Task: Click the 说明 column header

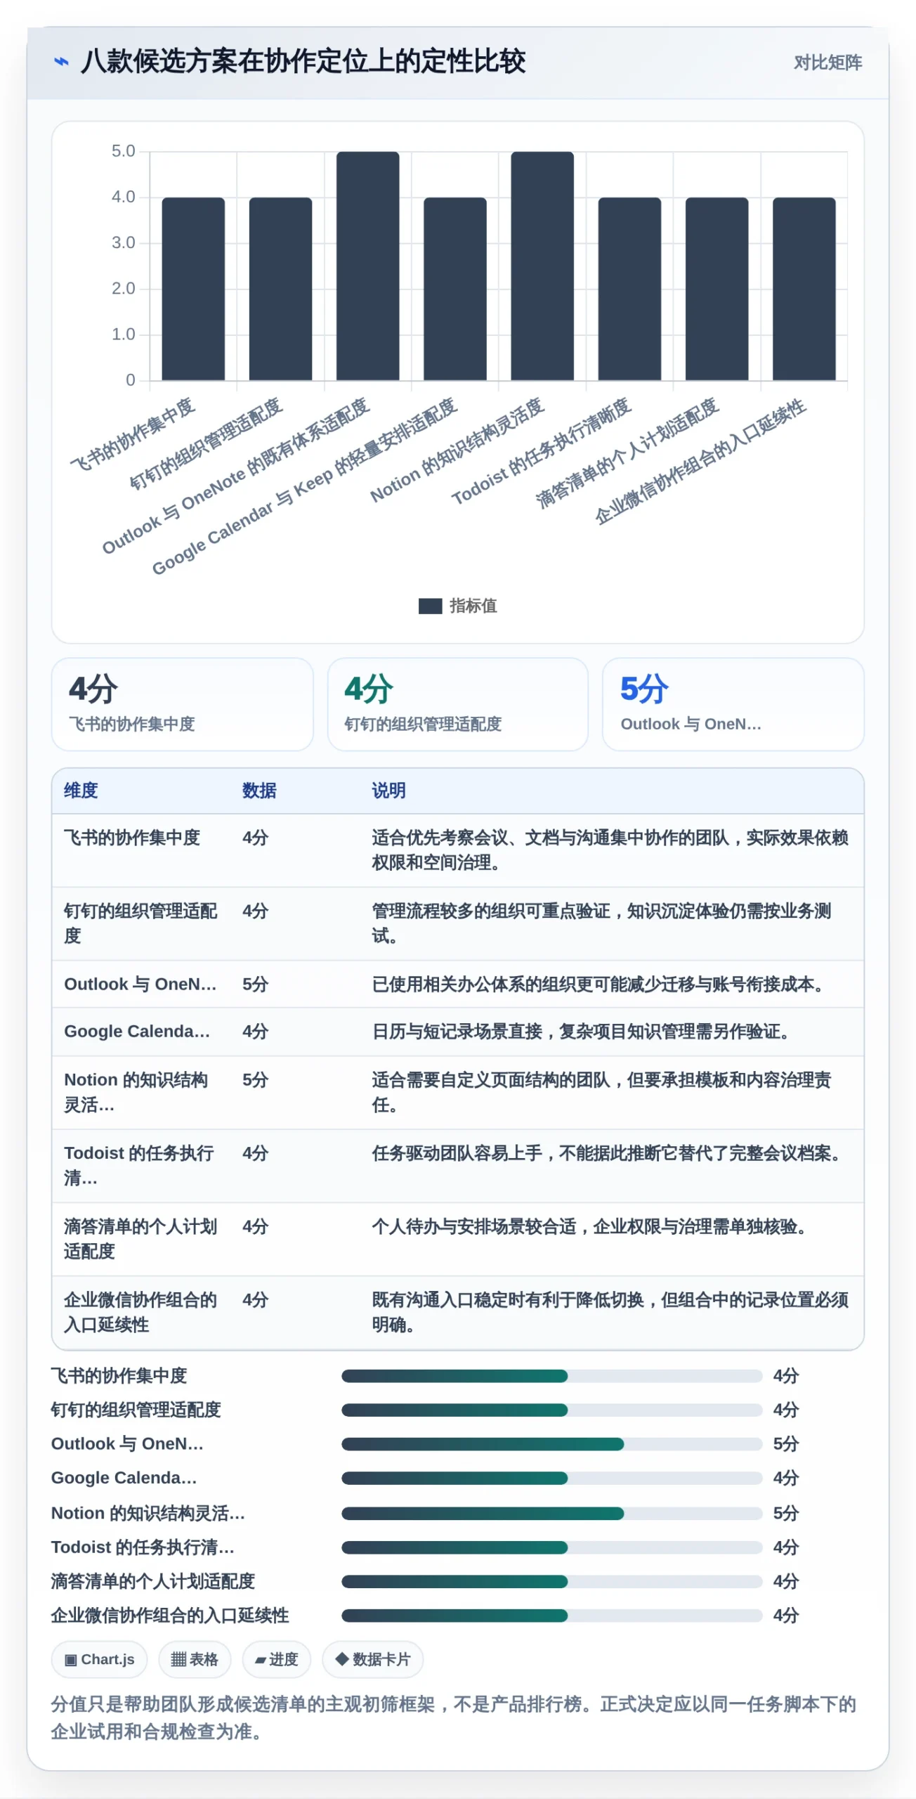Action: click(388, 791)
